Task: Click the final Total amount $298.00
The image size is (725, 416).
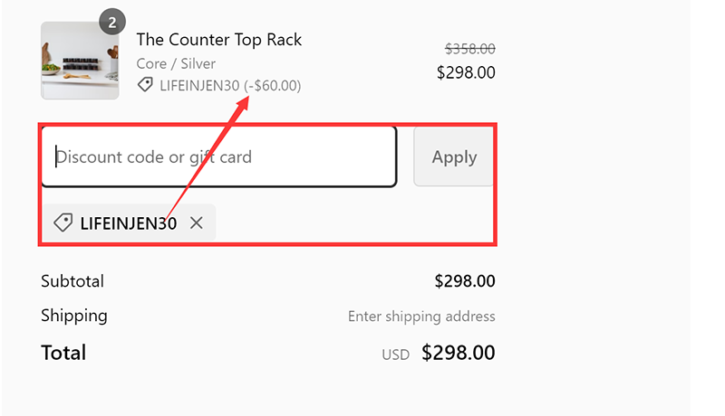Action: pos(459,353)
